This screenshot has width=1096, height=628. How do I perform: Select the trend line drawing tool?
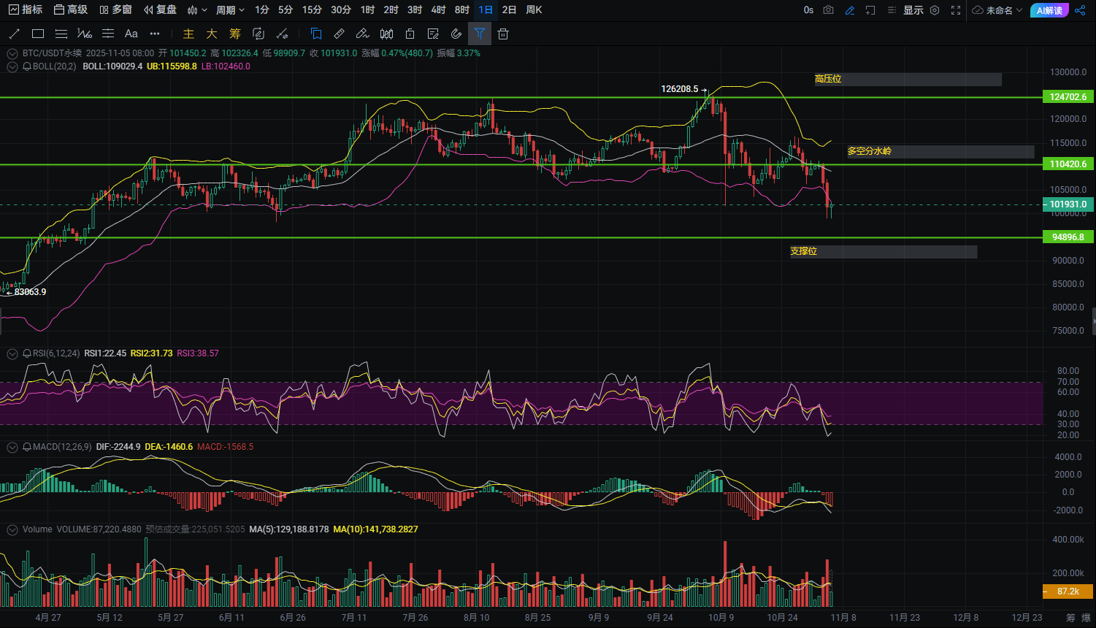(x=14, y=34)
